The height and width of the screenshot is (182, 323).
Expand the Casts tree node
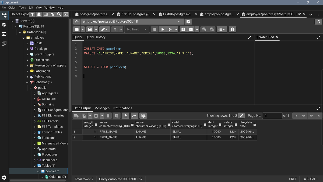(x=27, y=43)
